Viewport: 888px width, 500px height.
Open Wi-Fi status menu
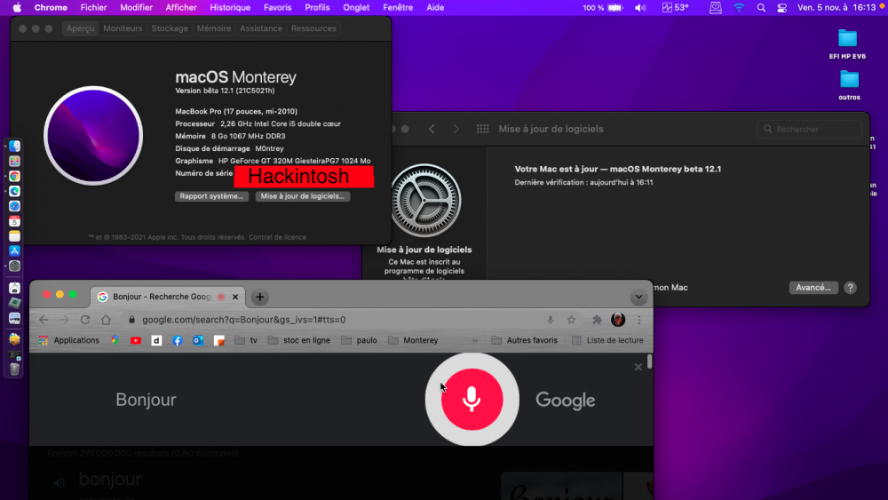[739, 7]
